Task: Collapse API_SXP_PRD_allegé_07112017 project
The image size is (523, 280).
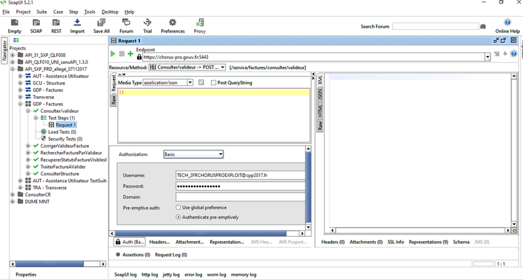Action: 12,69
